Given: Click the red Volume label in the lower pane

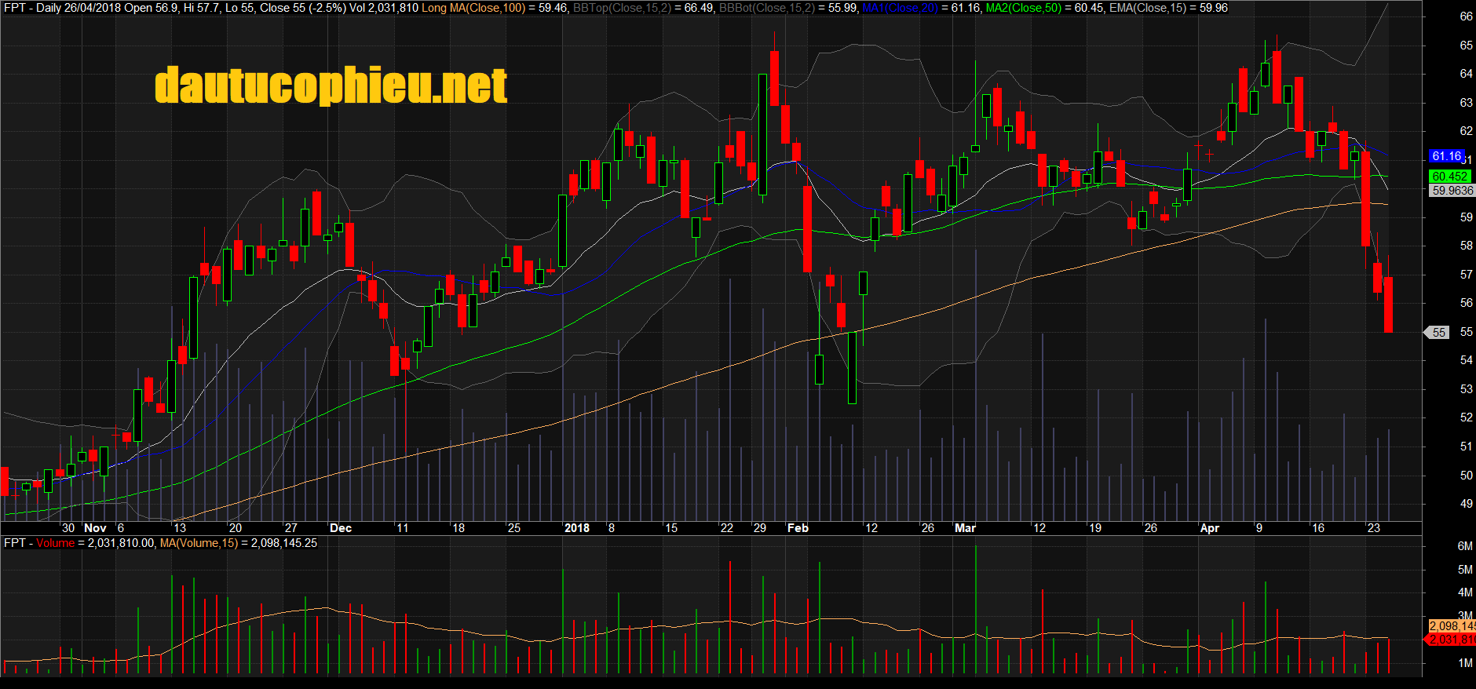Looking at the screenshot, I should coord(55,543).
